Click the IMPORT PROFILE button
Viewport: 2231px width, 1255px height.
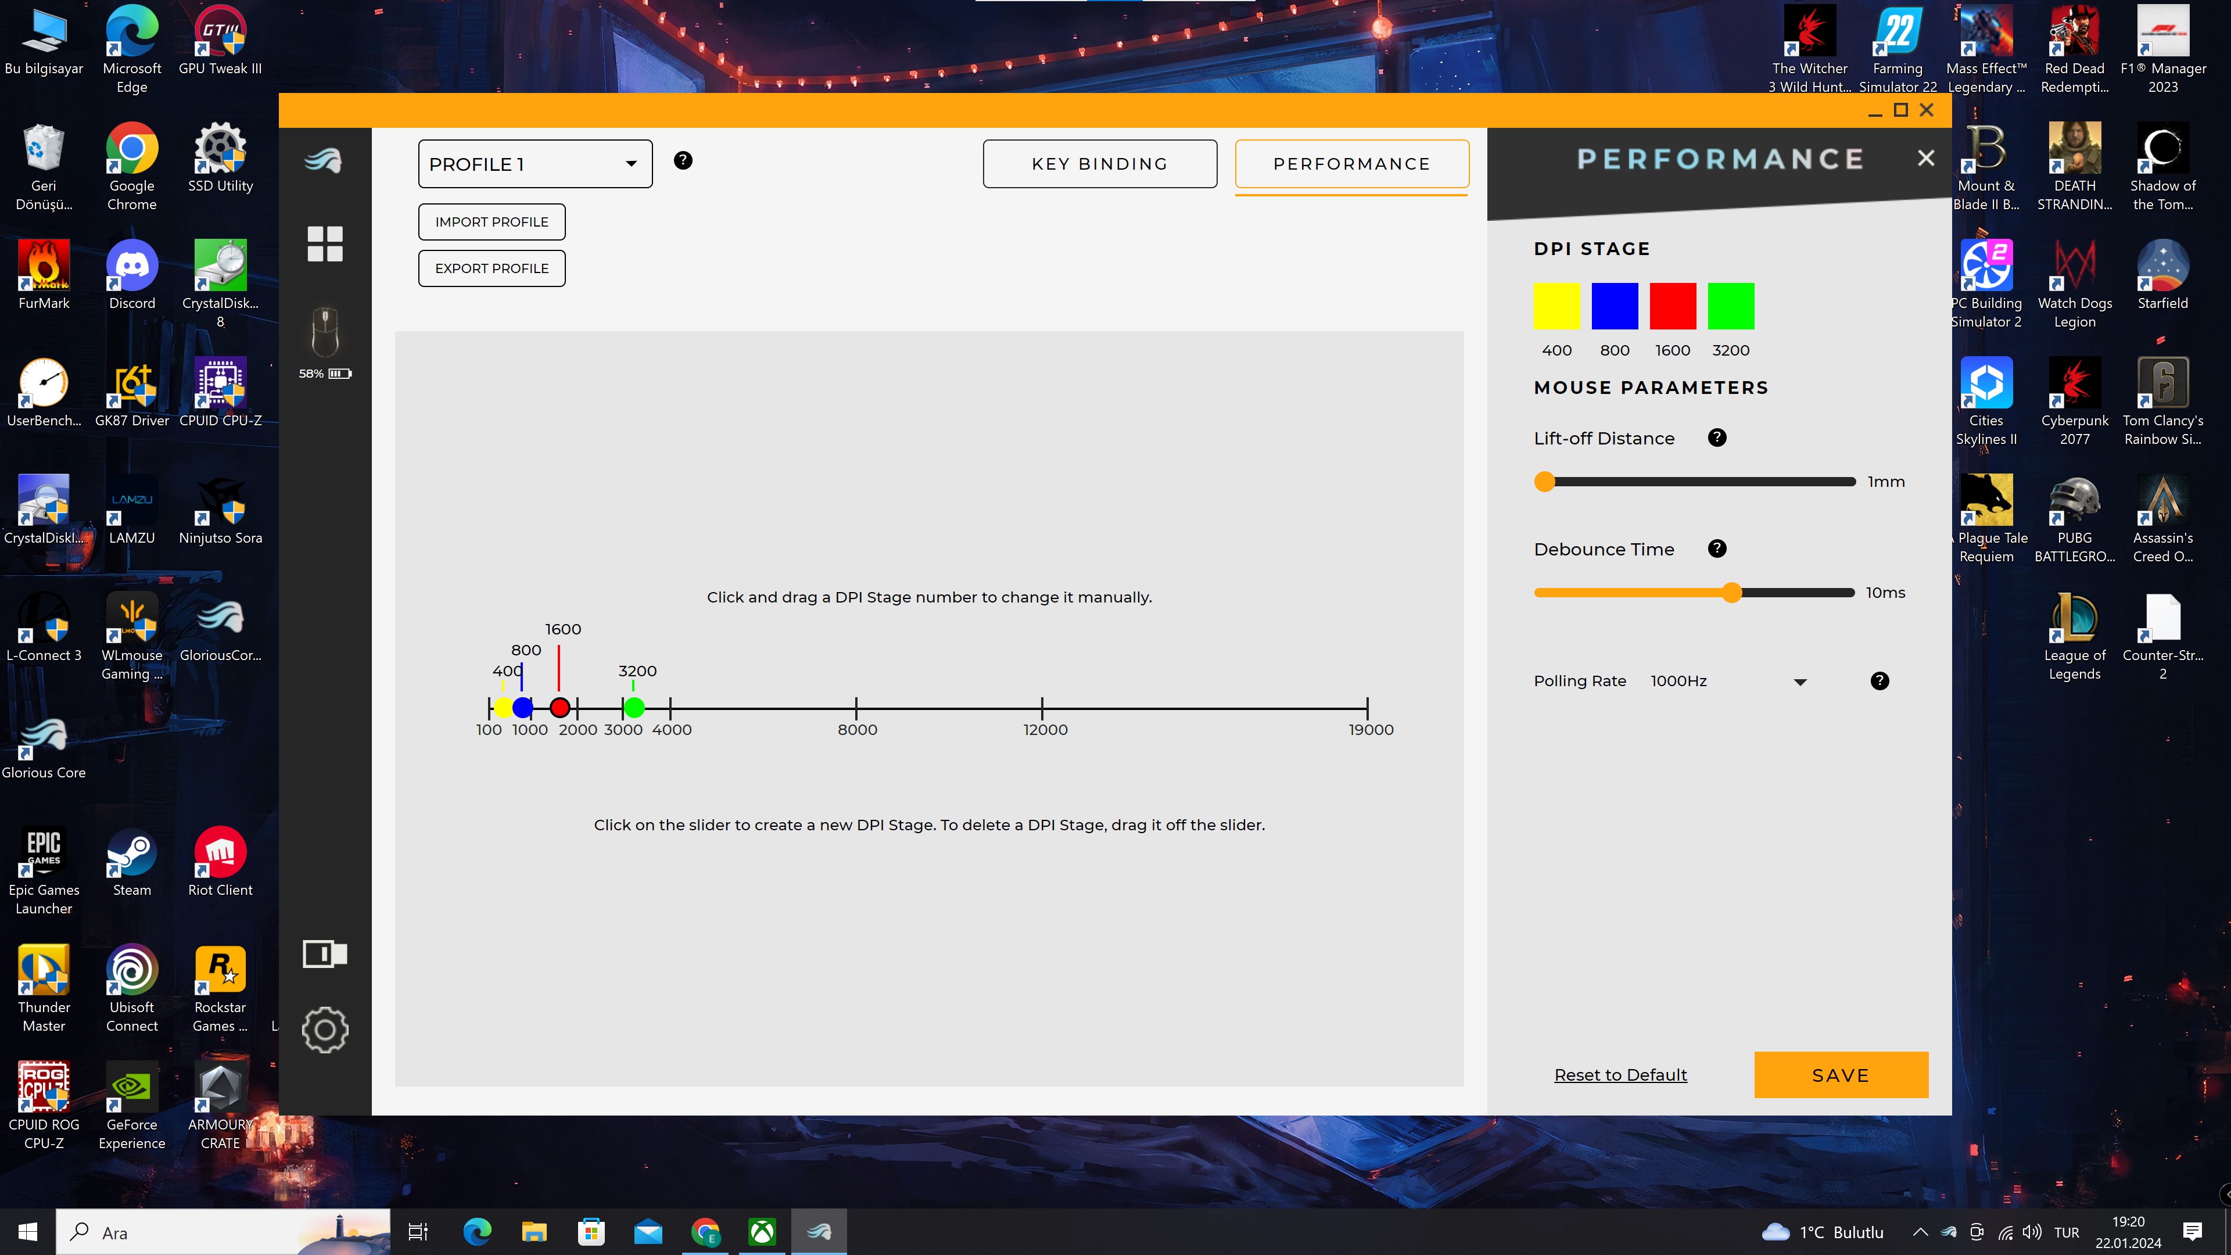pyautogui.click(x=491, y=222)
